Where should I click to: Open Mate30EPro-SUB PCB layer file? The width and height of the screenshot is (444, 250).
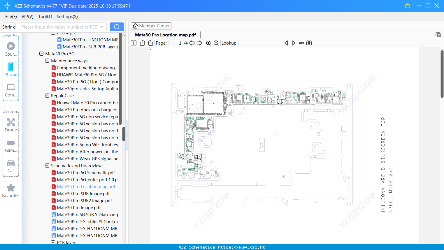[x=88, y=47]
